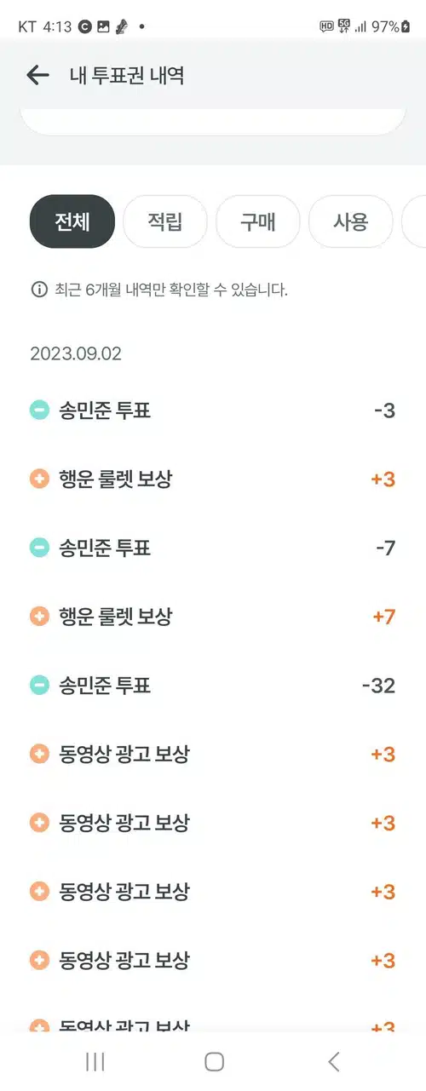
Task: Tap the back arrow icon
Action: click(x=37, y=75)
